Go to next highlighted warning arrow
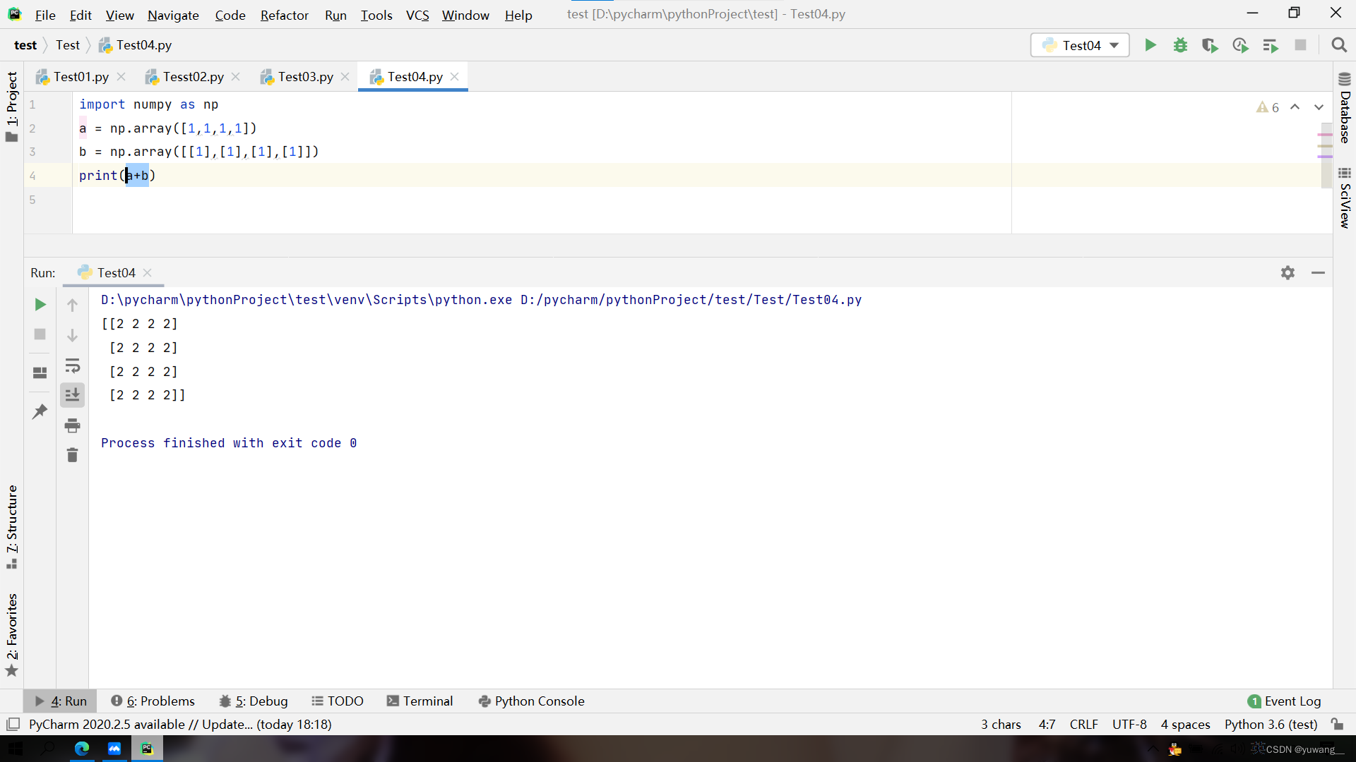This screenshot has height=762, width=1356. [1319, 107]
